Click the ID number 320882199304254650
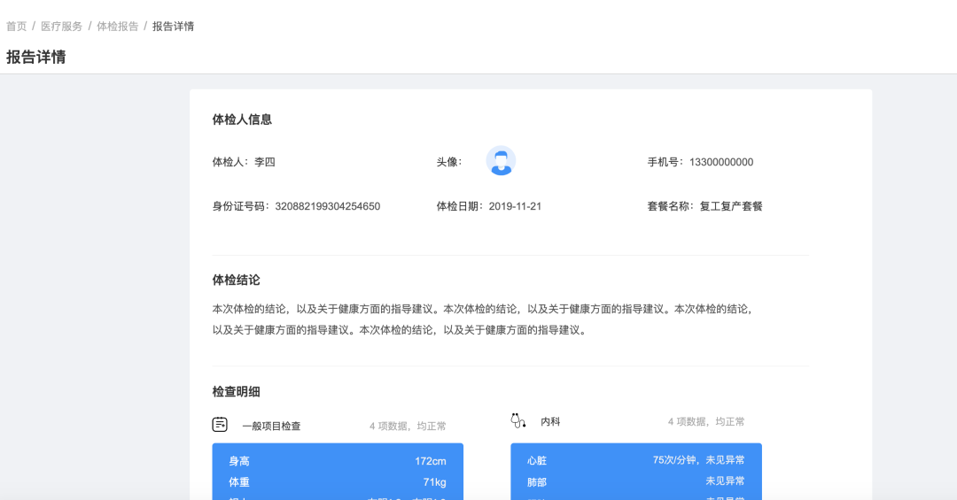The image size is (957, 500). pyautogui.click(x=327, y=206)
